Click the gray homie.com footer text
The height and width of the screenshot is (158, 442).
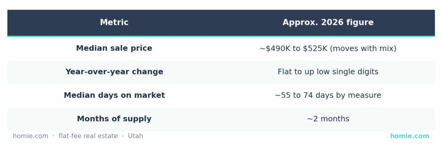[31, 136]
